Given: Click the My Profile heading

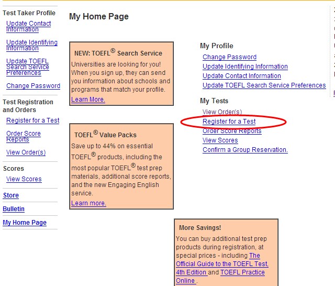Looking at the screenshot, I should [216, 46].
